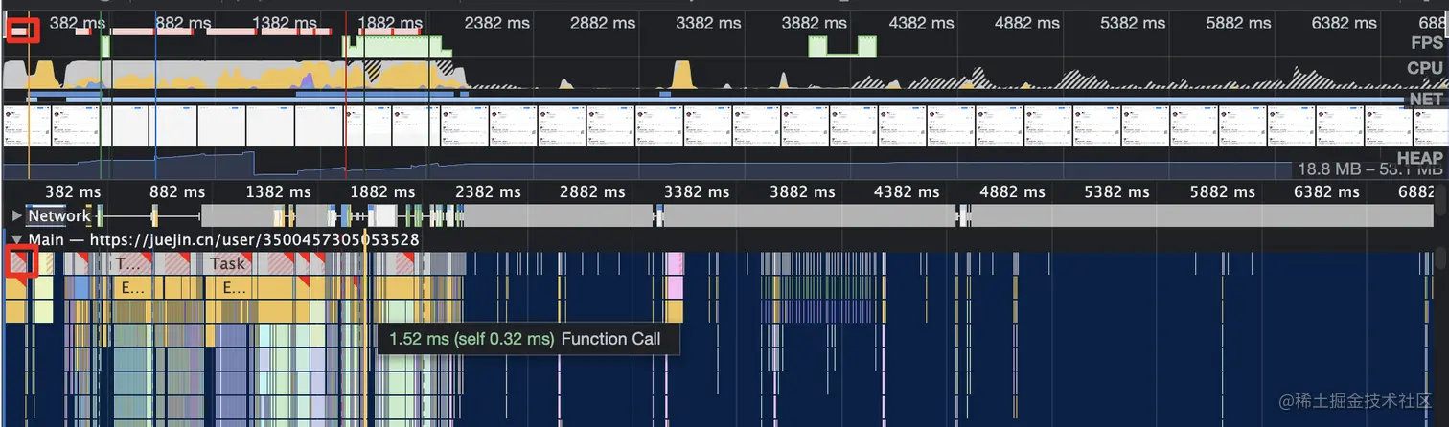
Task: Click the green FPS bar near 3882 ms
Action: 842,46
